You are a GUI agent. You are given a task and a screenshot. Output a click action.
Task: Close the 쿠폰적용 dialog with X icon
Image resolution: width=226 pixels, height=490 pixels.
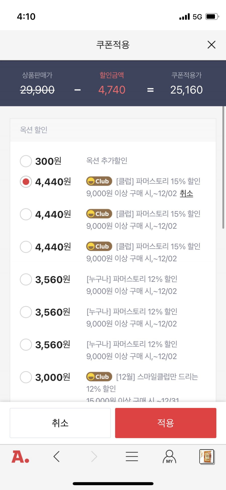pos(211,45)
